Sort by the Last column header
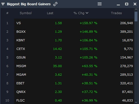139x104 pixels. coord(50,13)
